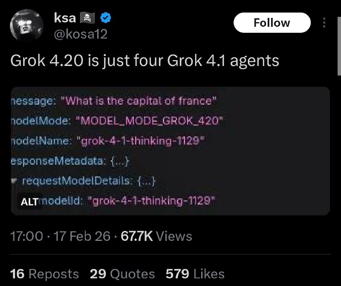Open the three-dot more options menu
Viewport: 341px width, 286px height.
pos(324,23)
